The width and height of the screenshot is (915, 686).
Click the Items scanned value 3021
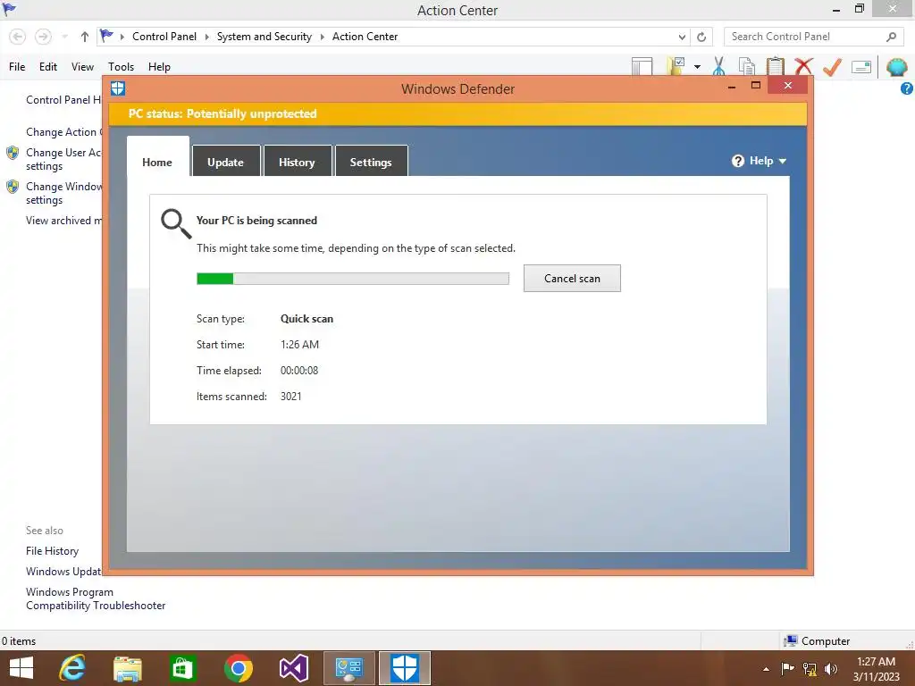(290, 396)
